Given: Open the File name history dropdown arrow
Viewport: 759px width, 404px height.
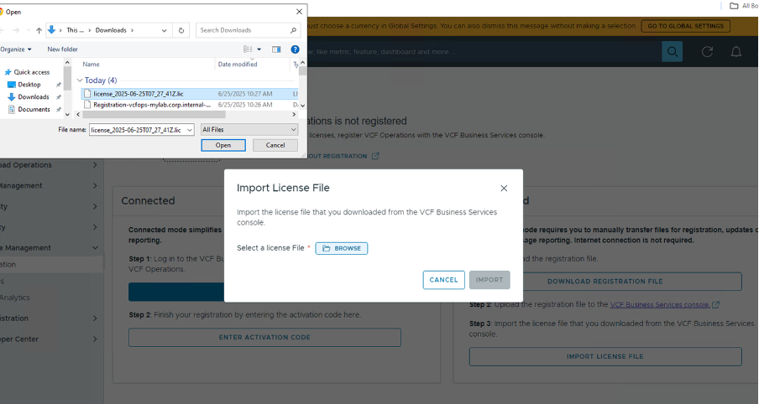Looking at the screenshot, I should 190,130.
